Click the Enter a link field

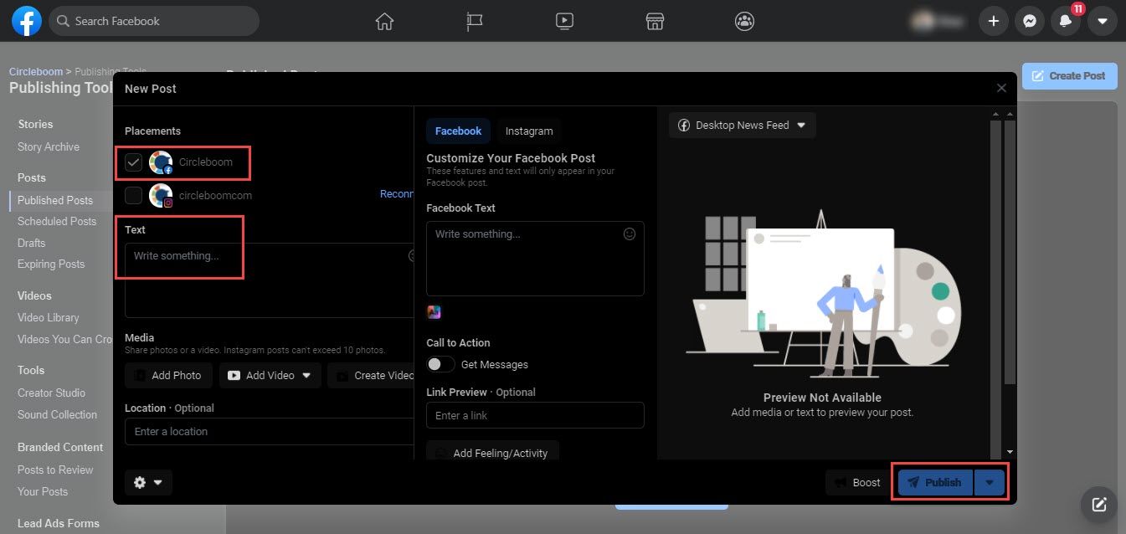click(535, 416)
